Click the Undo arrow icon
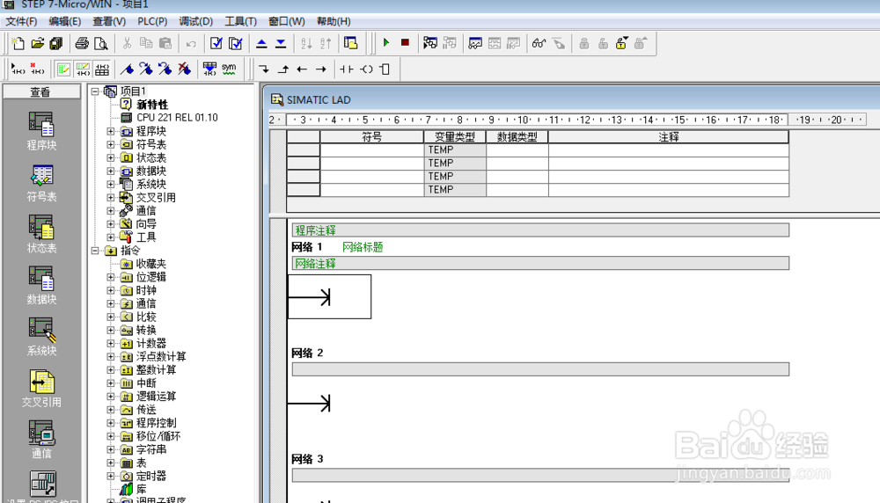The image size is (880, 503). click(191, 43)
